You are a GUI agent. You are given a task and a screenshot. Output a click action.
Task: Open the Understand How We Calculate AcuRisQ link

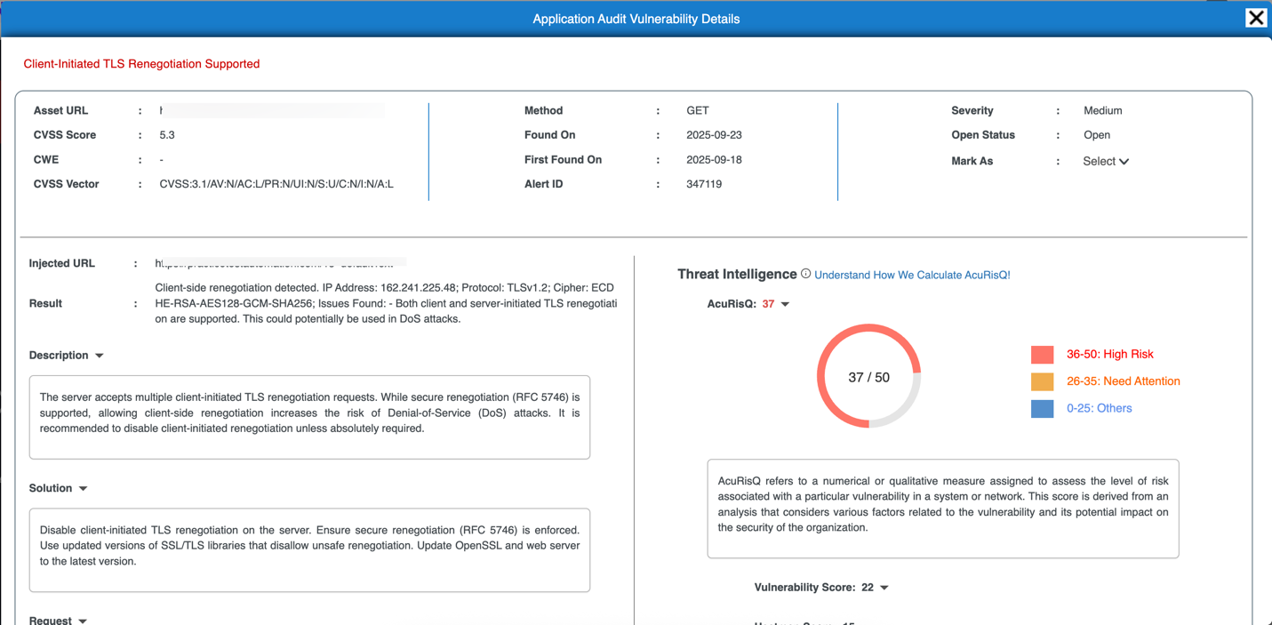(x=911, y=275)
